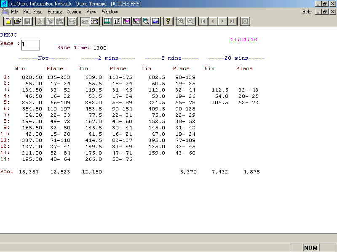Viewport: 337px width, 252px height.
Task: Click the pool total 6,370
Action: 188,172
